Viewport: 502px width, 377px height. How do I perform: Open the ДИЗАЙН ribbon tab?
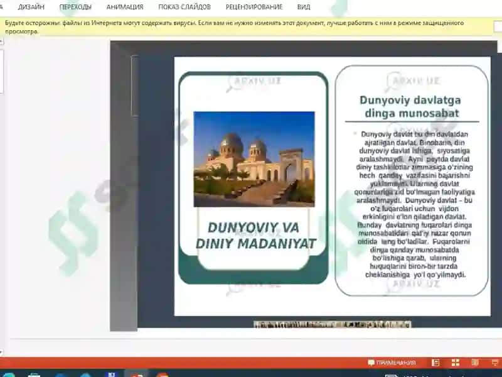click(31, 7)
